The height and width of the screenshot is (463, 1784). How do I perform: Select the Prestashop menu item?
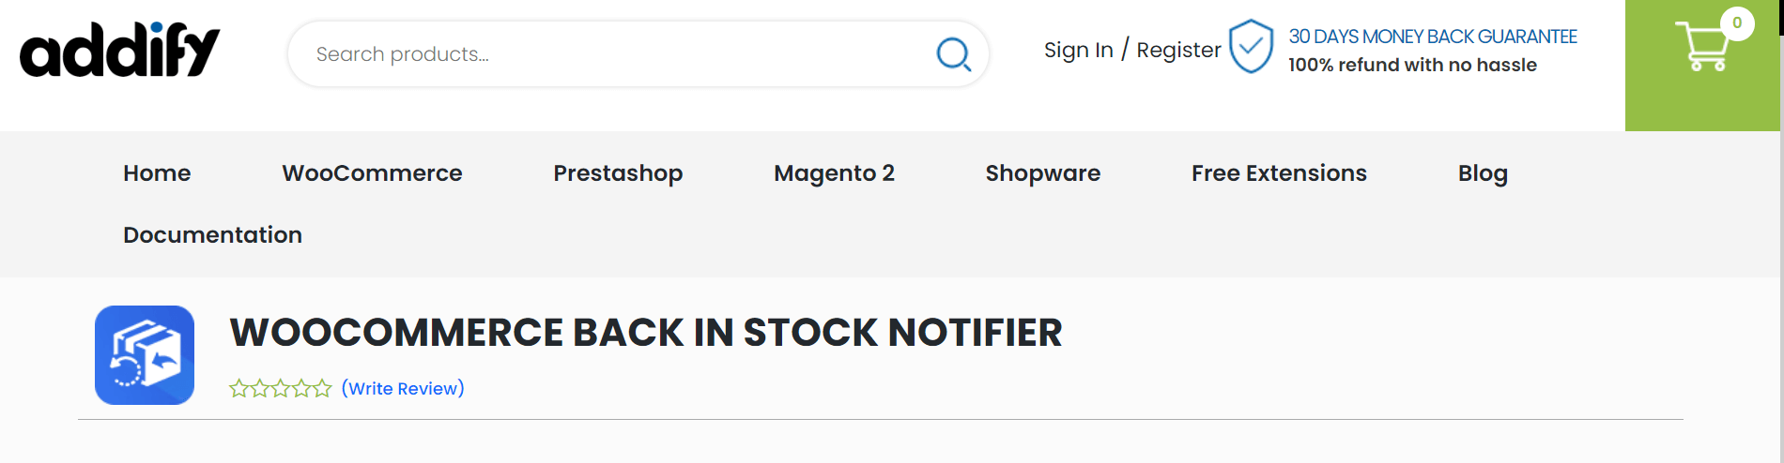click(x=618, y=173)
